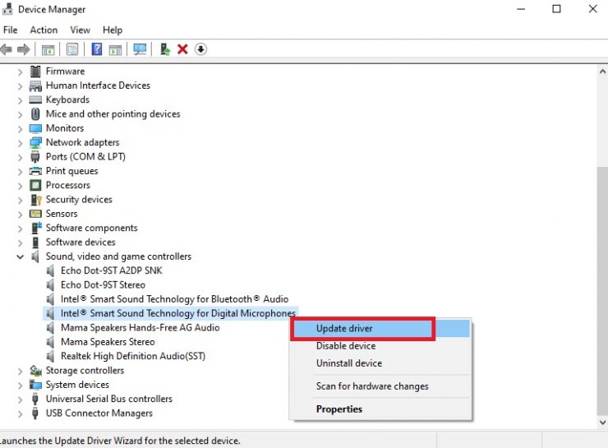The height and width of the screenshot is (448, 608).
Task: Click the Properties sheet toolbar icon
Action: 72,49
